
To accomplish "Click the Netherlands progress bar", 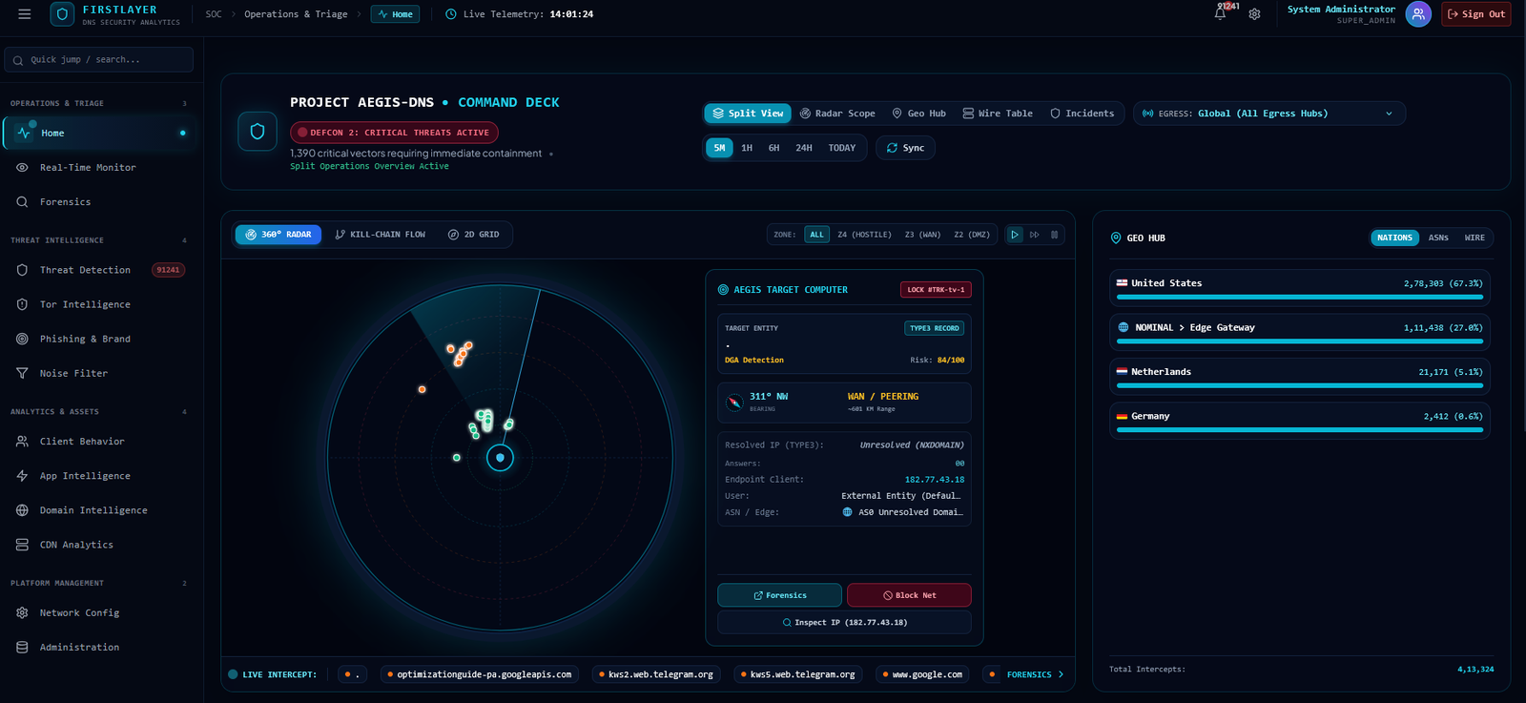I will [1299, 386].
